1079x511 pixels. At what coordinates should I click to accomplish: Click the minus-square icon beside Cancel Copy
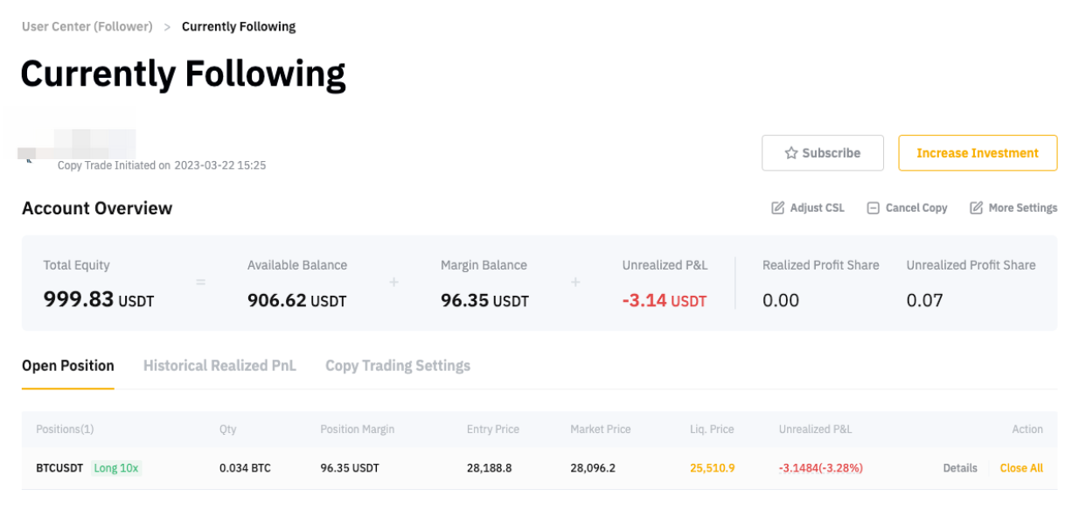[x=873, y=208]
